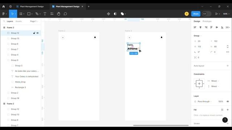Click the horizontal canvas scrollbar
This screenshot has width=232, height=130.
click(x=161, y=125)
